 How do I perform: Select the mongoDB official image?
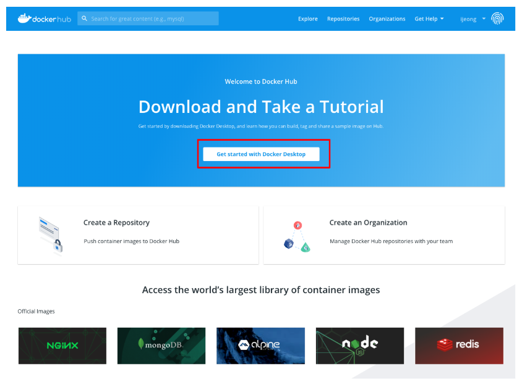pos(161,346)
